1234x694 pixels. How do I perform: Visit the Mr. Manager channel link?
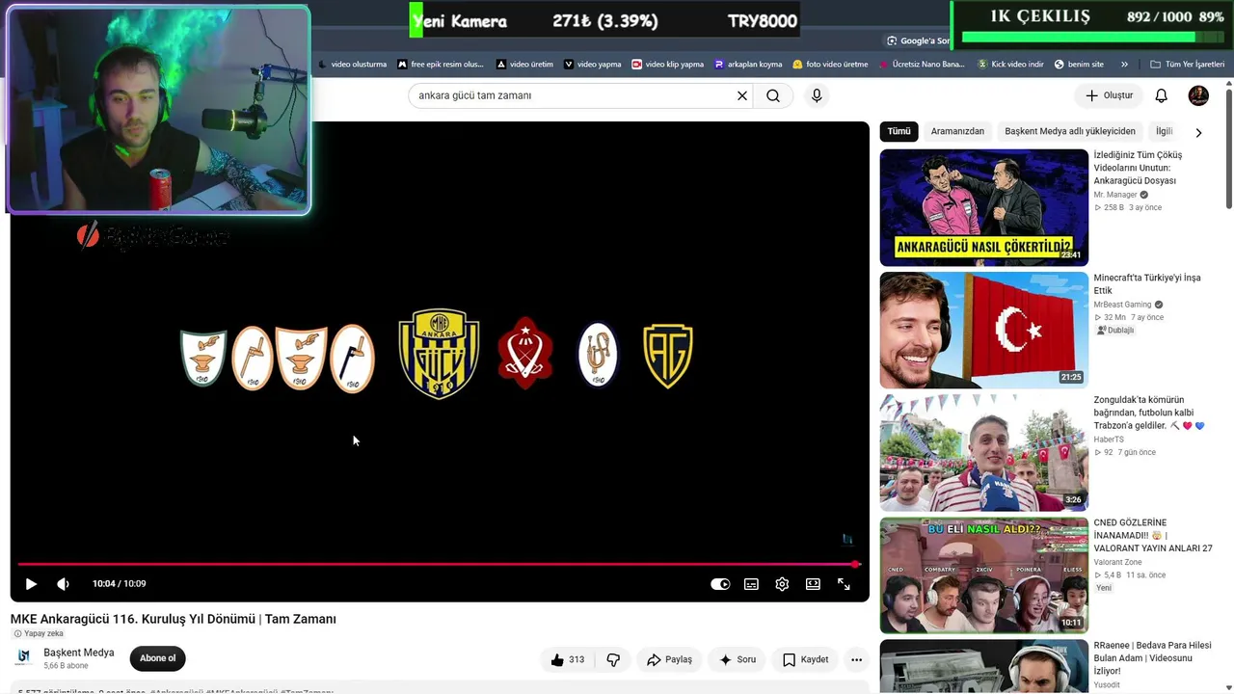pyautogui.click(x=1115, y=195)
